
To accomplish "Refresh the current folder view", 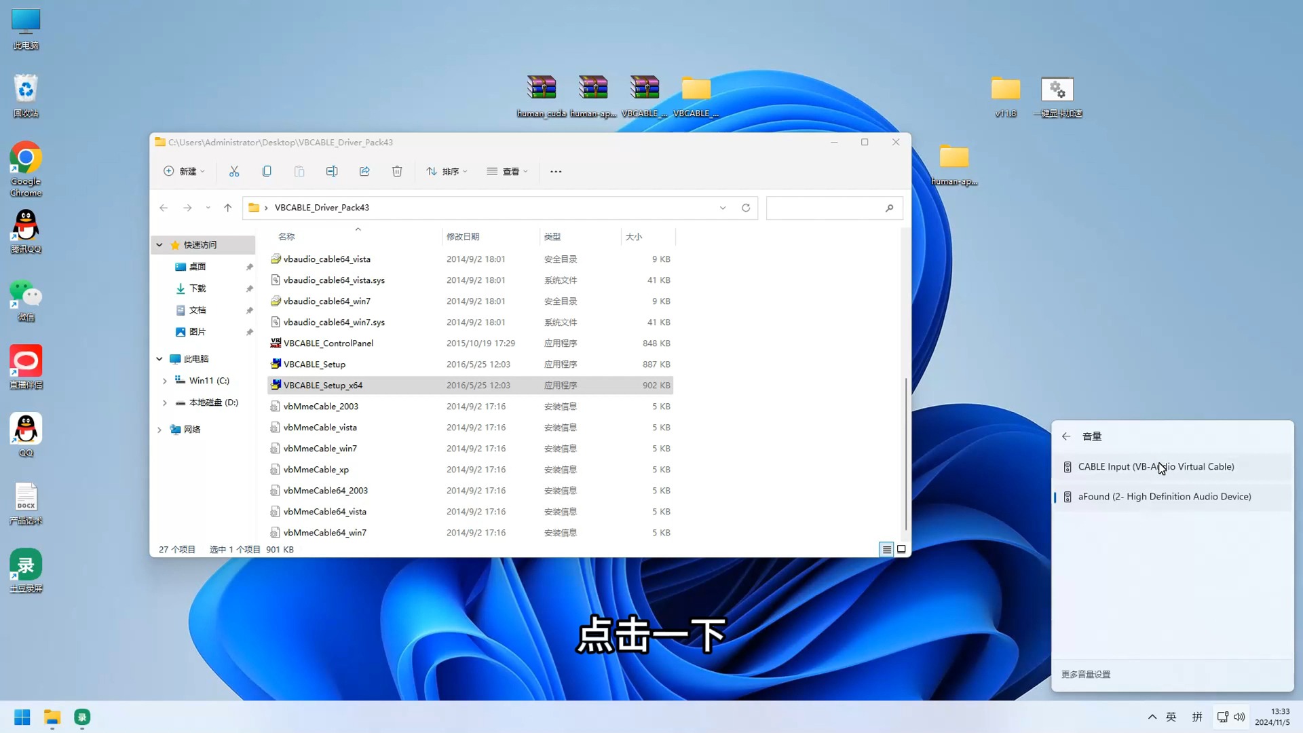I will 746,208.
